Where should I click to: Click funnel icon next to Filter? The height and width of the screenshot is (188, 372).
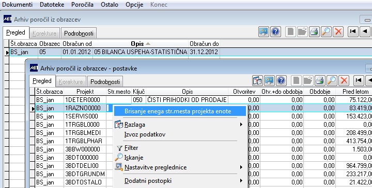click(119, 148)
